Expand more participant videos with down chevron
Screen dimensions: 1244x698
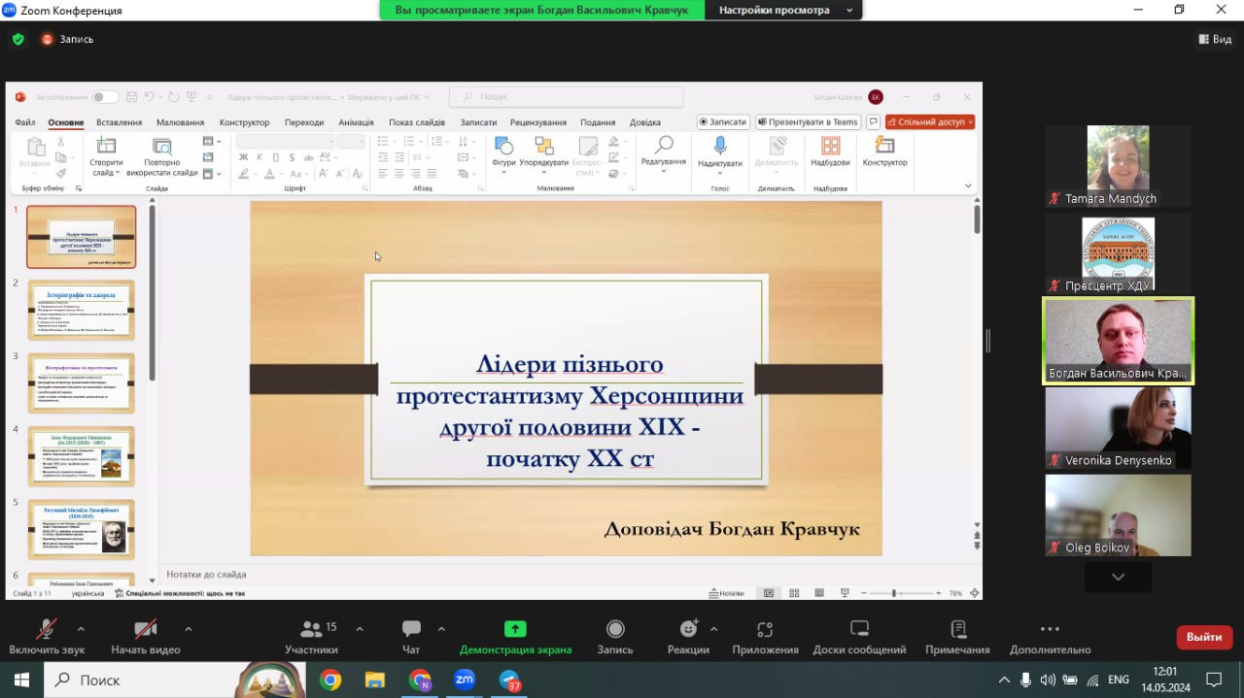pos(1118,577)
